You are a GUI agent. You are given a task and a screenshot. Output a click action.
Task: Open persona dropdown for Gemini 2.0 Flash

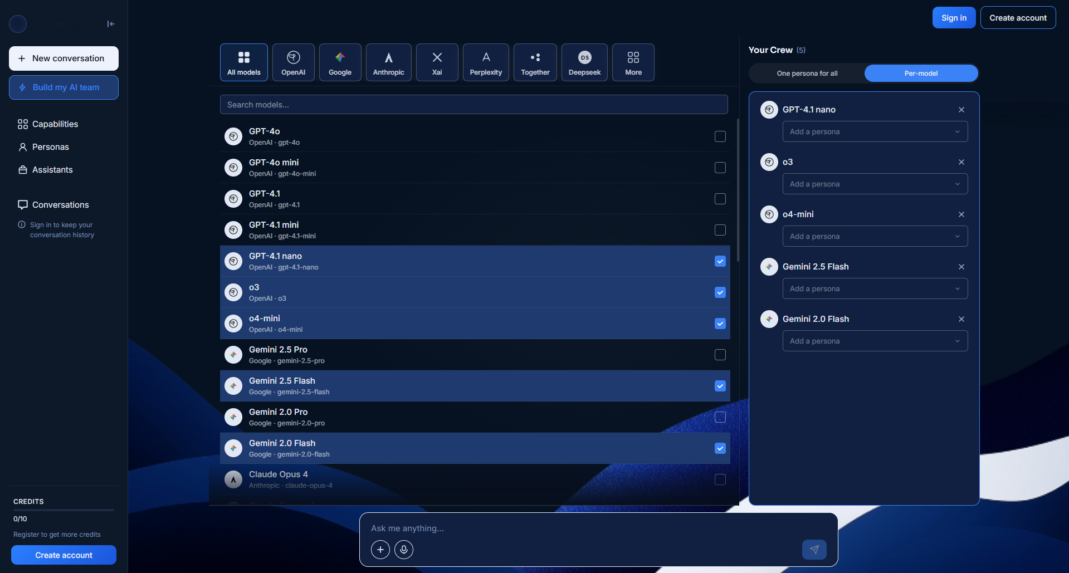point(875,341)
